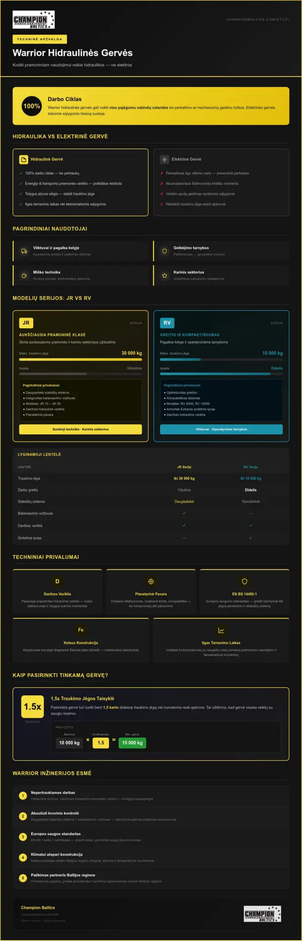
Task: Click the 'Daugiadiskė' table cell
Action: coord(184,501)
